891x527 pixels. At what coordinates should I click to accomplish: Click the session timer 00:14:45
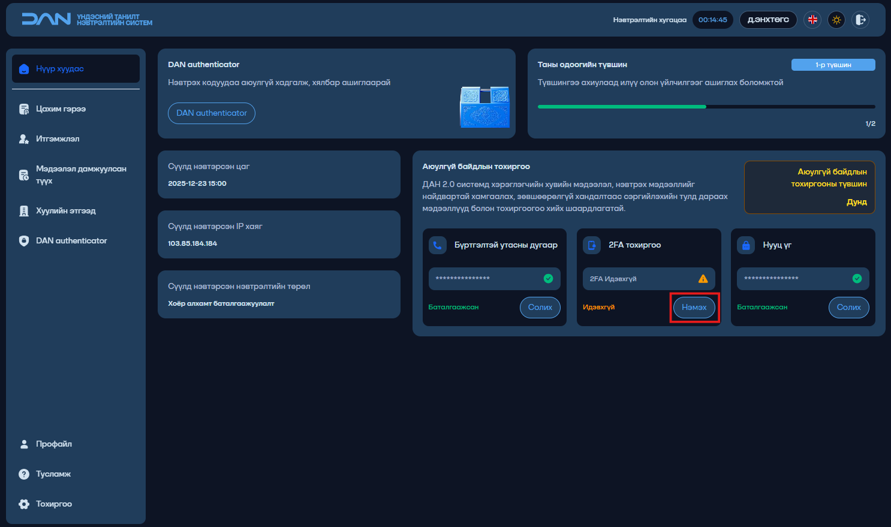pos(712,20)
